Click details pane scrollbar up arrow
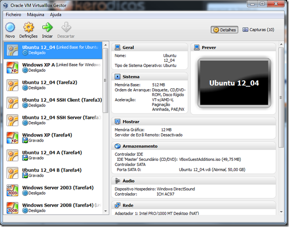 [281, 45]
